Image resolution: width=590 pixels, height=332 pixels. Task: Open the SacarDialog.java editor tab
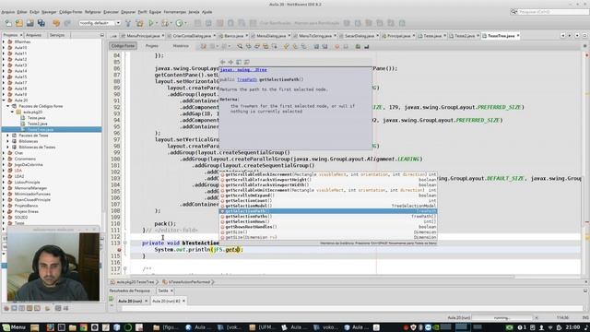click(360, 36)
